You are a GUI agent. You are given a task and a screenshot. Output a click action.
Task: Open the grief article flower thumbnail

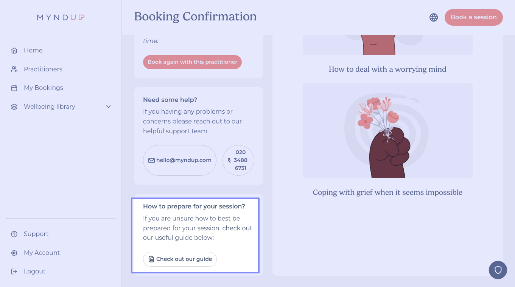[x=387, y=131]
